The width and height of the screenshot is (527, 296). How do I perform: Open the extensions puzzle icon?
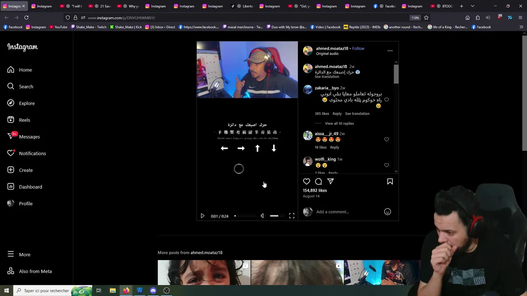click(x=478, y=18)
